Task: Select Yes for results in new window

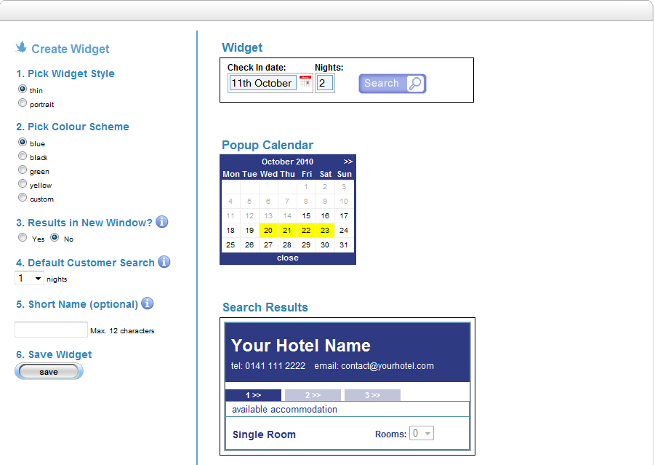Action: [23, 238]
